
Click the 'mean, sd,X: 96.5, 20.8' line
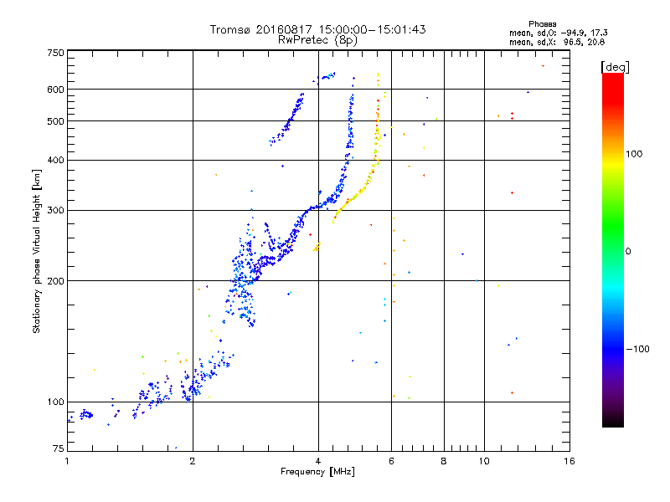[x=557, y=42]
